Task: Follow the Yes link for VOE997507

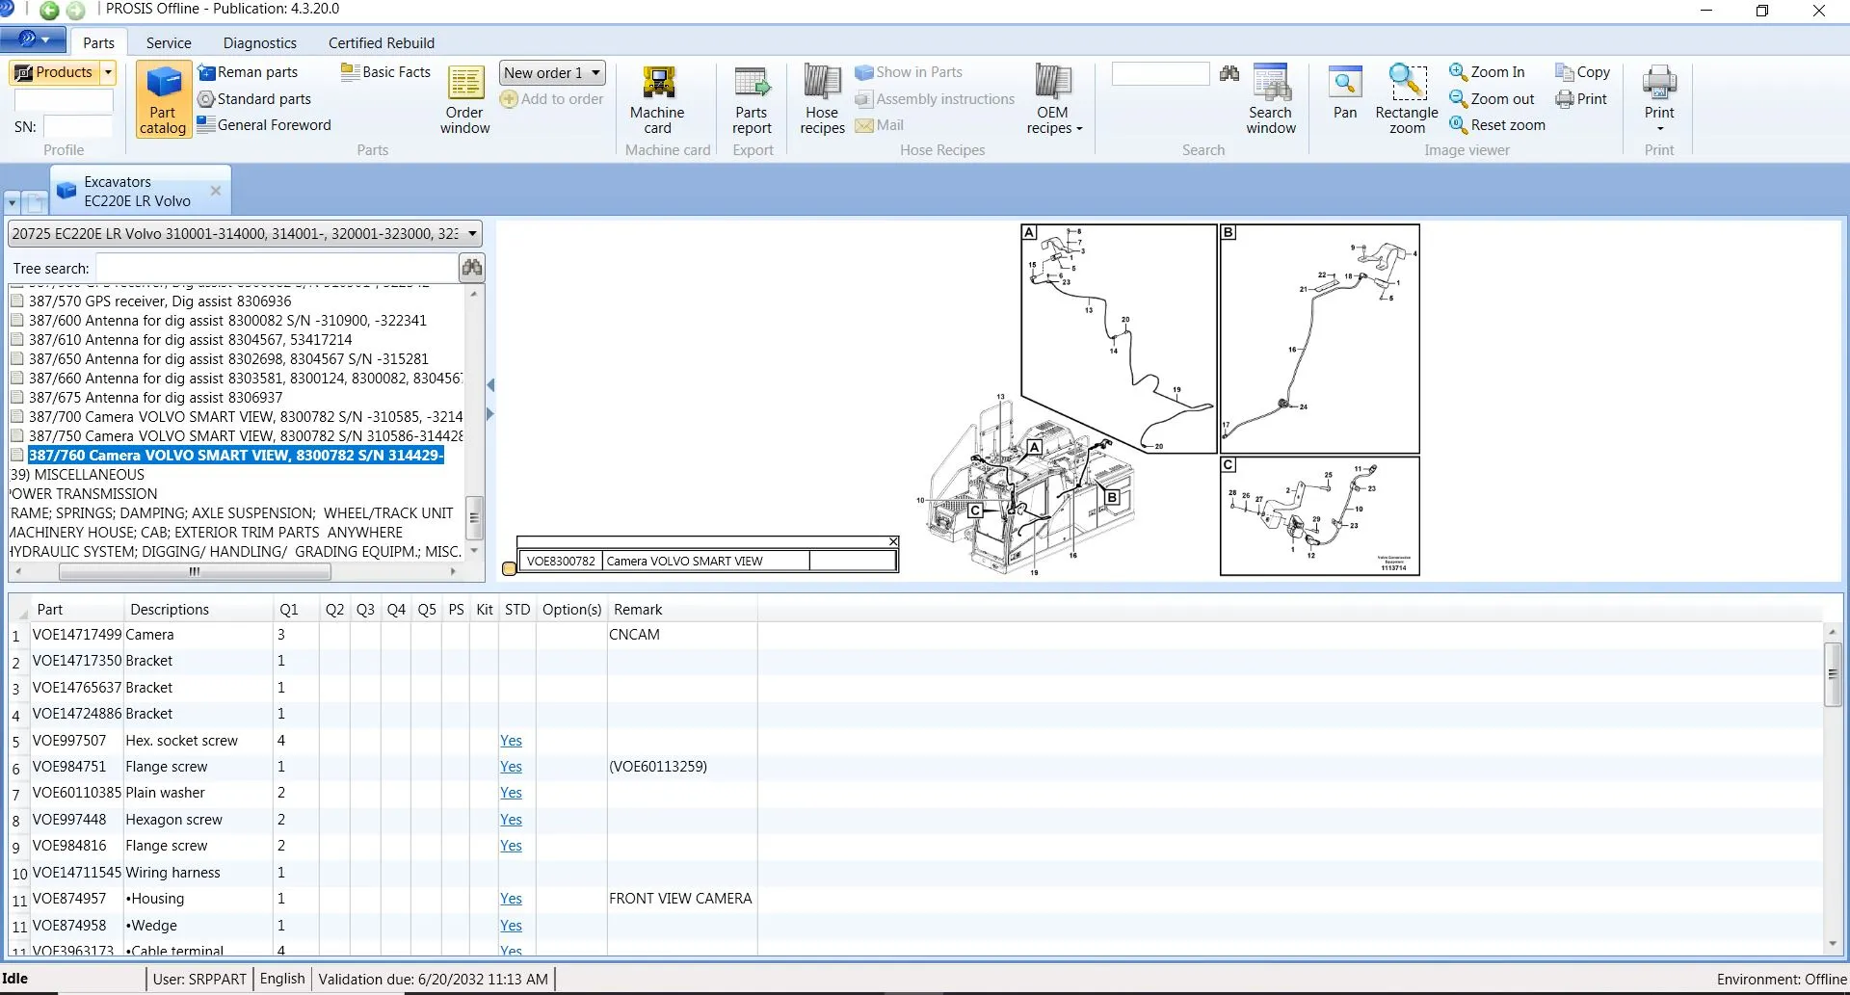Action: pos(511,741)
